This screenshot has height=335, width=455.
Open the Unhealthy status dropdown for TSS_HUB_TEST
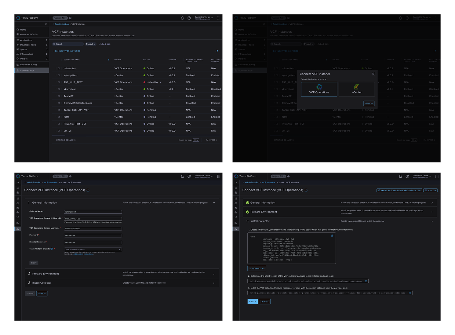(x=160, y=82)
